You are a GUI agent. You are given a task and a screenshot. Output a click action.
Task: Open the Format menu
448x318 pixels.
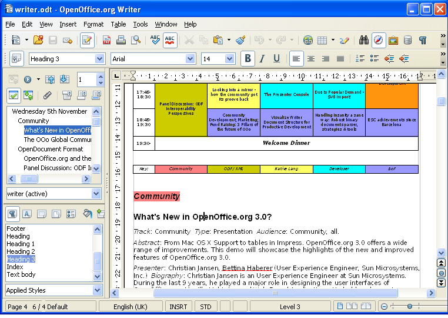(x=93, y=24)
